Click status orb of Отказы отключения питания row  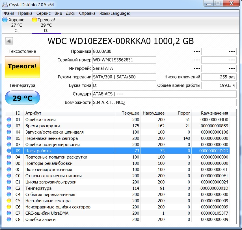(x=9, y=176)
